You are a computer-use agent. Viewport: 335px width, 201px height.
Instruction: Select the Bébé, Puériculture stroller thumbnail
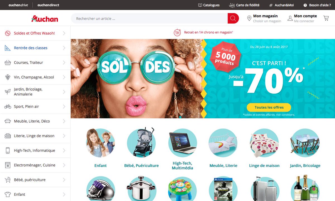[141, 143]
